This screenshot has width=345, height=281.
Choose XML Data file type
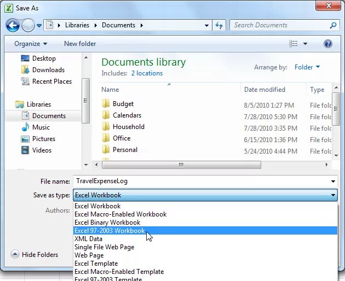point(205,239)
